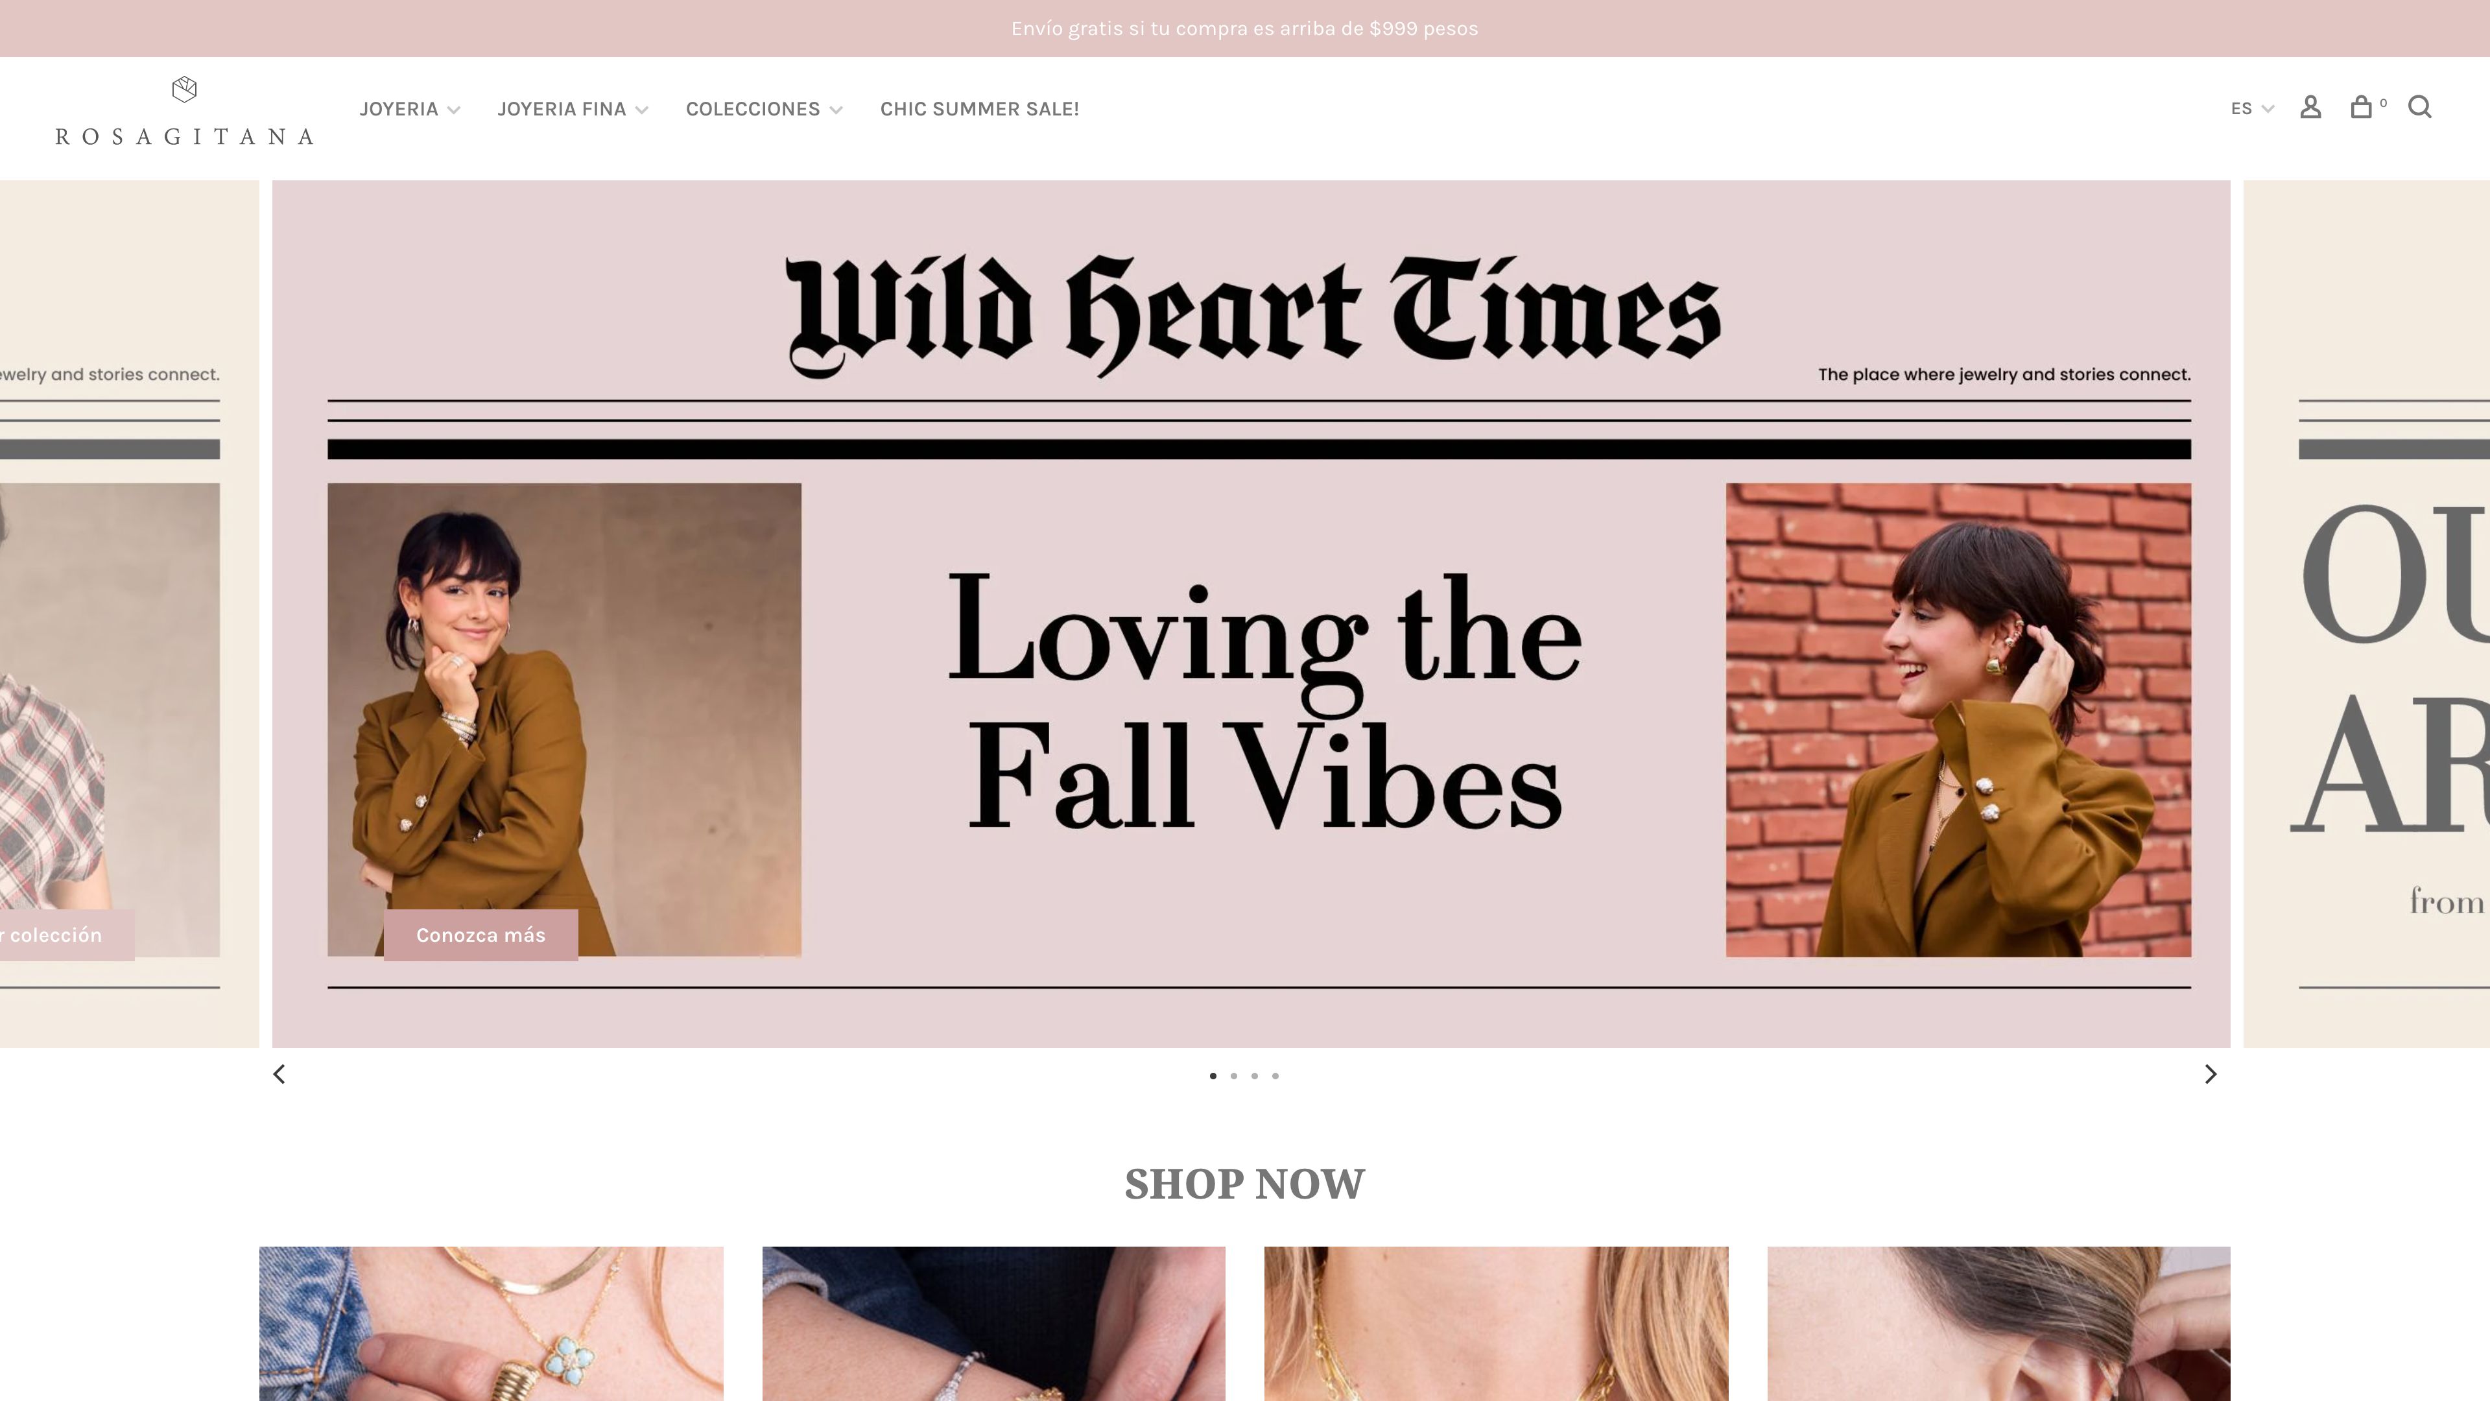Click the Rosa Gitana logo
Image resolution: width=2490 pixels, height=1401 pixels.
coord(185,111)
